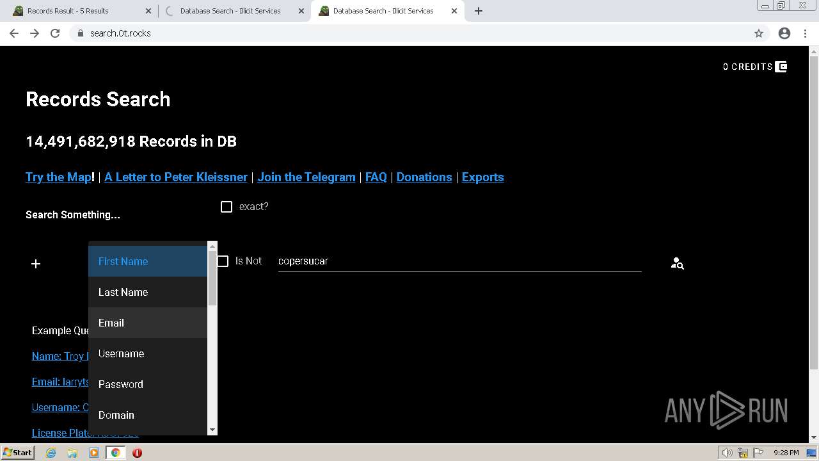Select Last Name from the dropdown list

pyautogui.click(x=148, y=292)
